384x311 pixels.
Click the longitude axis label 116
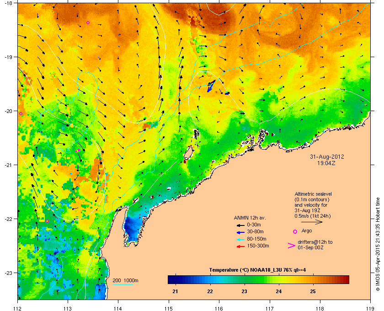click(x=219, y=309)
